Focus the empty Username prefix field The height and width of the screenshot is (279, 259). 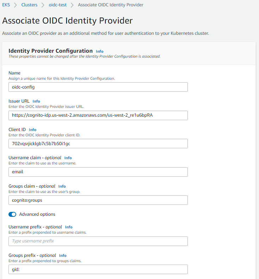pyautogui.click(x=98, y=241)
